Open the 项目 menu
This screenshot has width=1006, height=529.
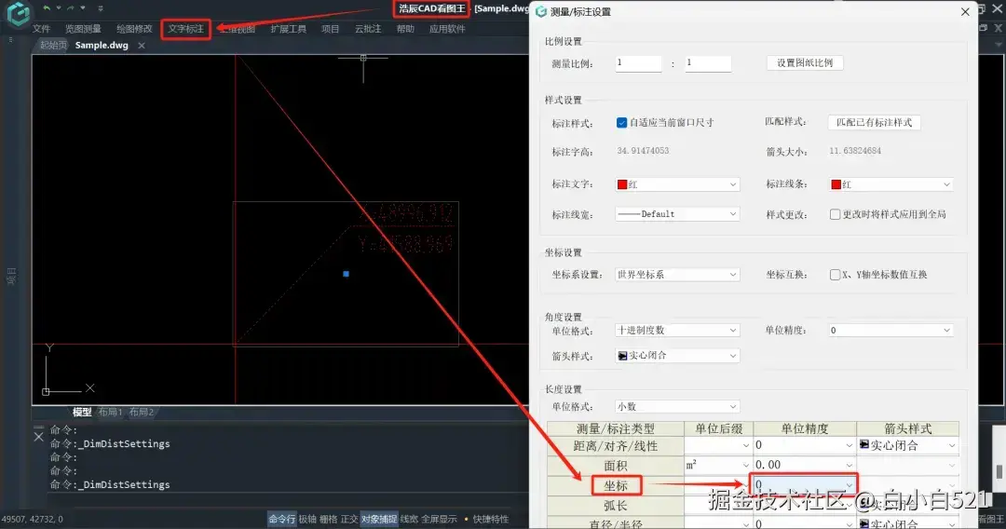[x=330, y=29]
